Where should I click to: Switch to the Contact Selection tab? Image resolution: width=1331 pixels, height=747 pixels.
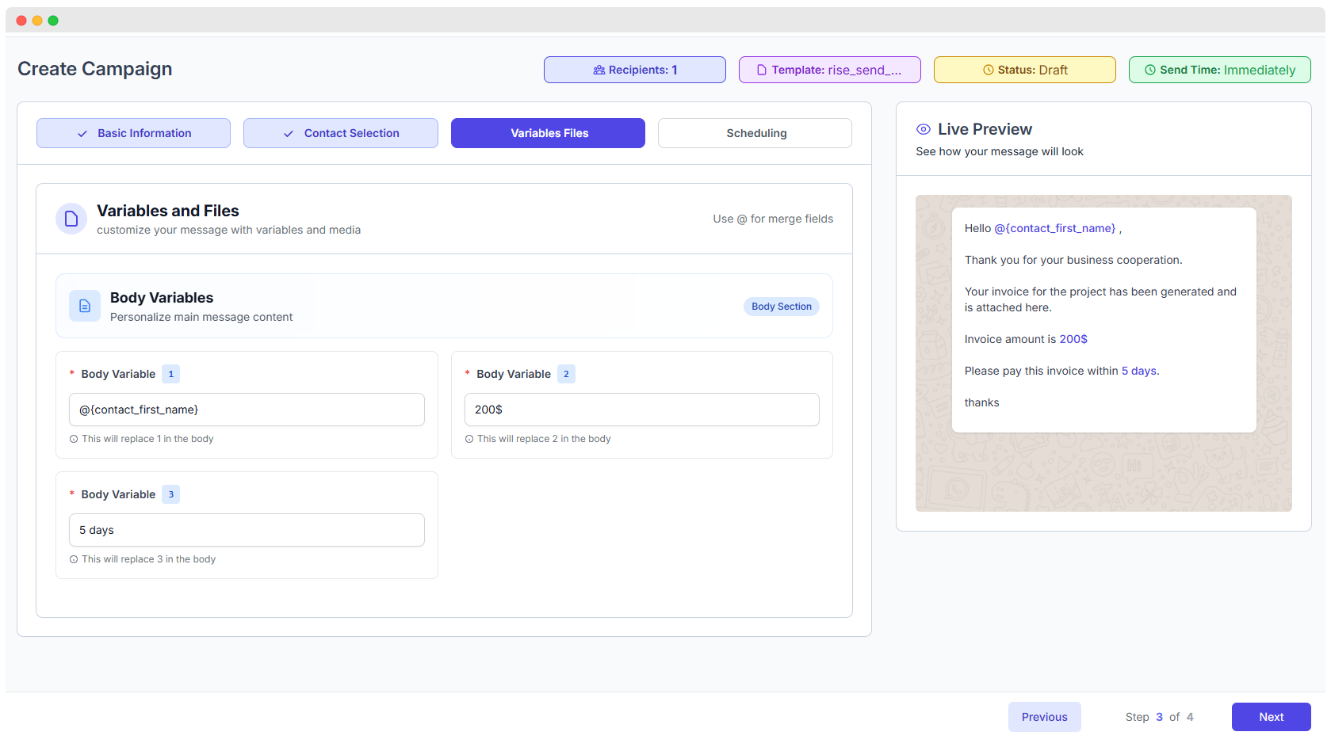tap(340, 133)
